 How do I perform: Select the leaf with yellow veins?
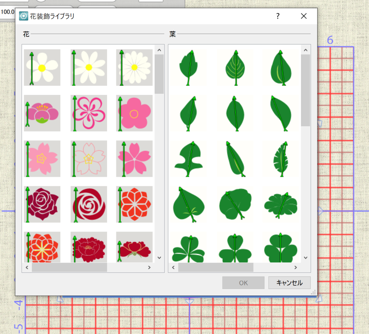235,68
